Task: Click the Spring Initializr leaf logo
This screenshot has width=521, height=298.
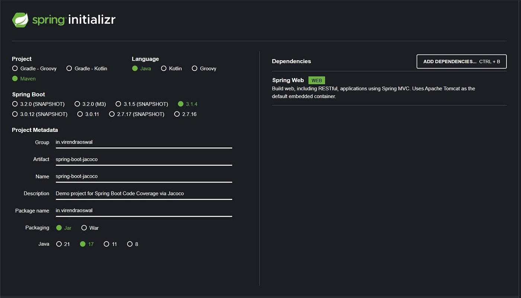Action: point(20,20)
